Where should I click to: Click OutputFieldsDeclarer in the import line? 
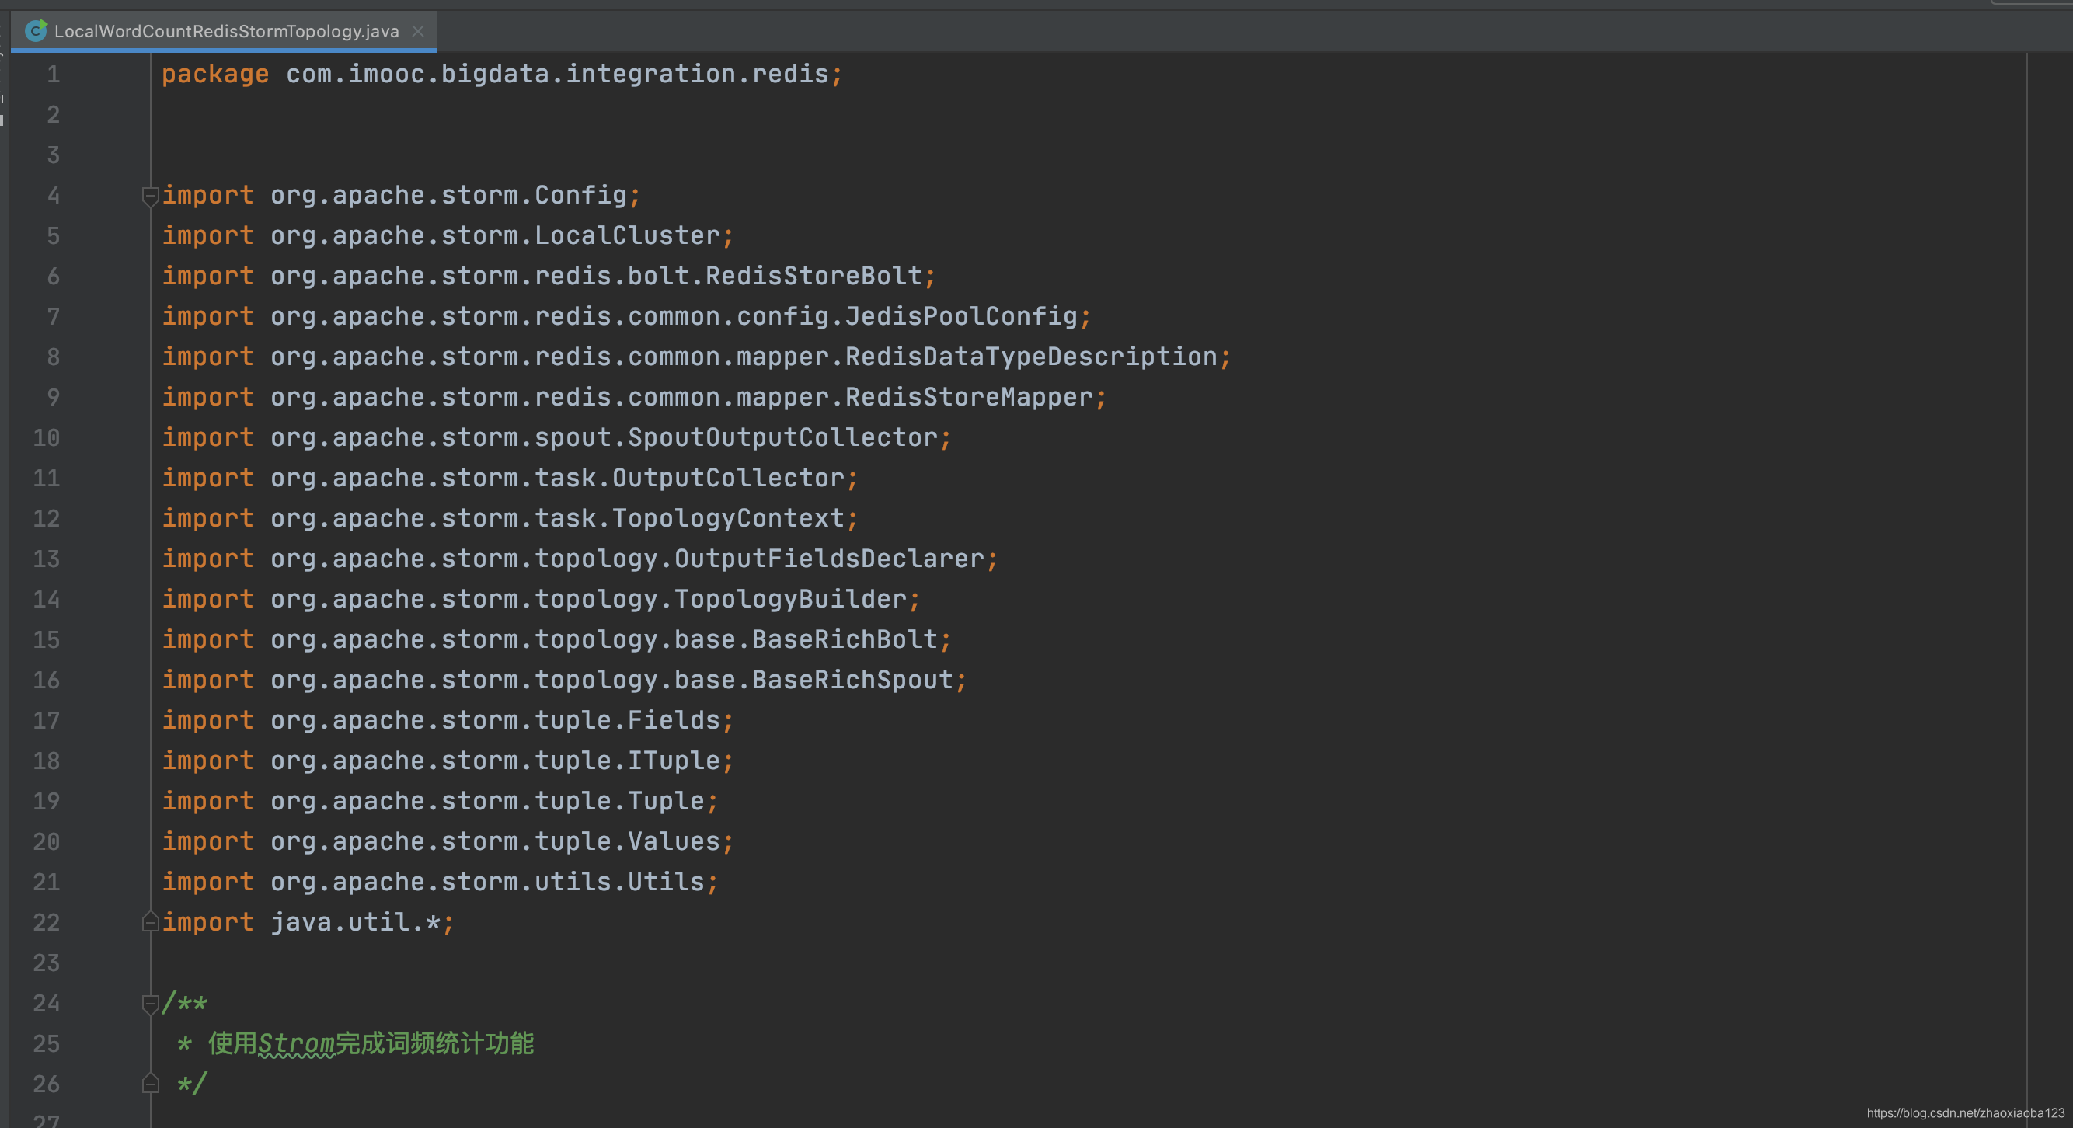coord(829,559)
